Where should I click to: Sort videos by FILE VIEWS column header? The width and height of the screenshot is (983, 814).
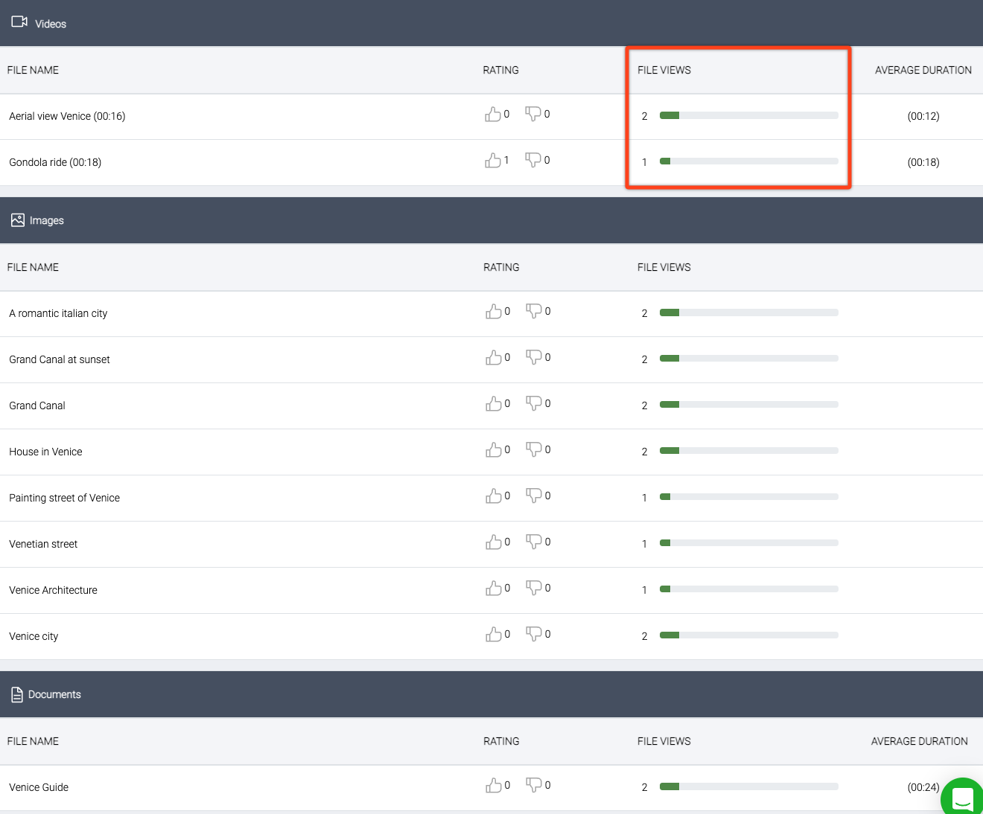[x=664, y=70]
